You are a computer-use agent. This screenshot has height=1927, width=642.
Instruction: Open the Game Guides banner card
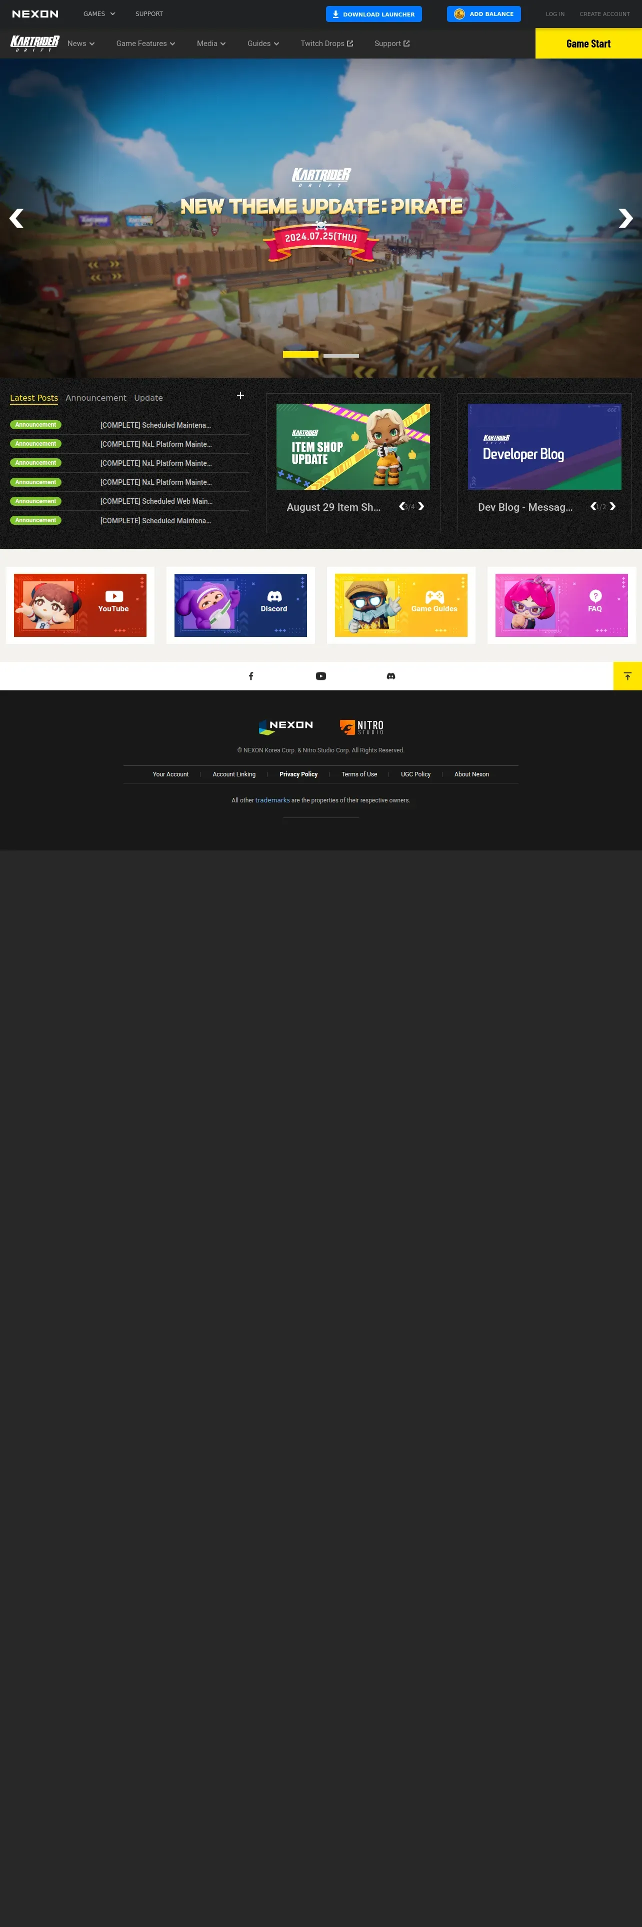(401, 605)
